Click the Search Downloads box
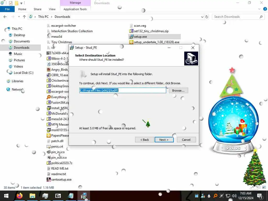 point(238,17)
